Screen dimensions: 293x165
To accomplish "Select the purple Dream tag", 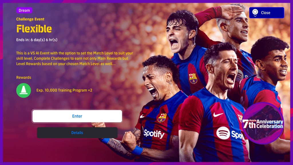I will tap(24, 10).
